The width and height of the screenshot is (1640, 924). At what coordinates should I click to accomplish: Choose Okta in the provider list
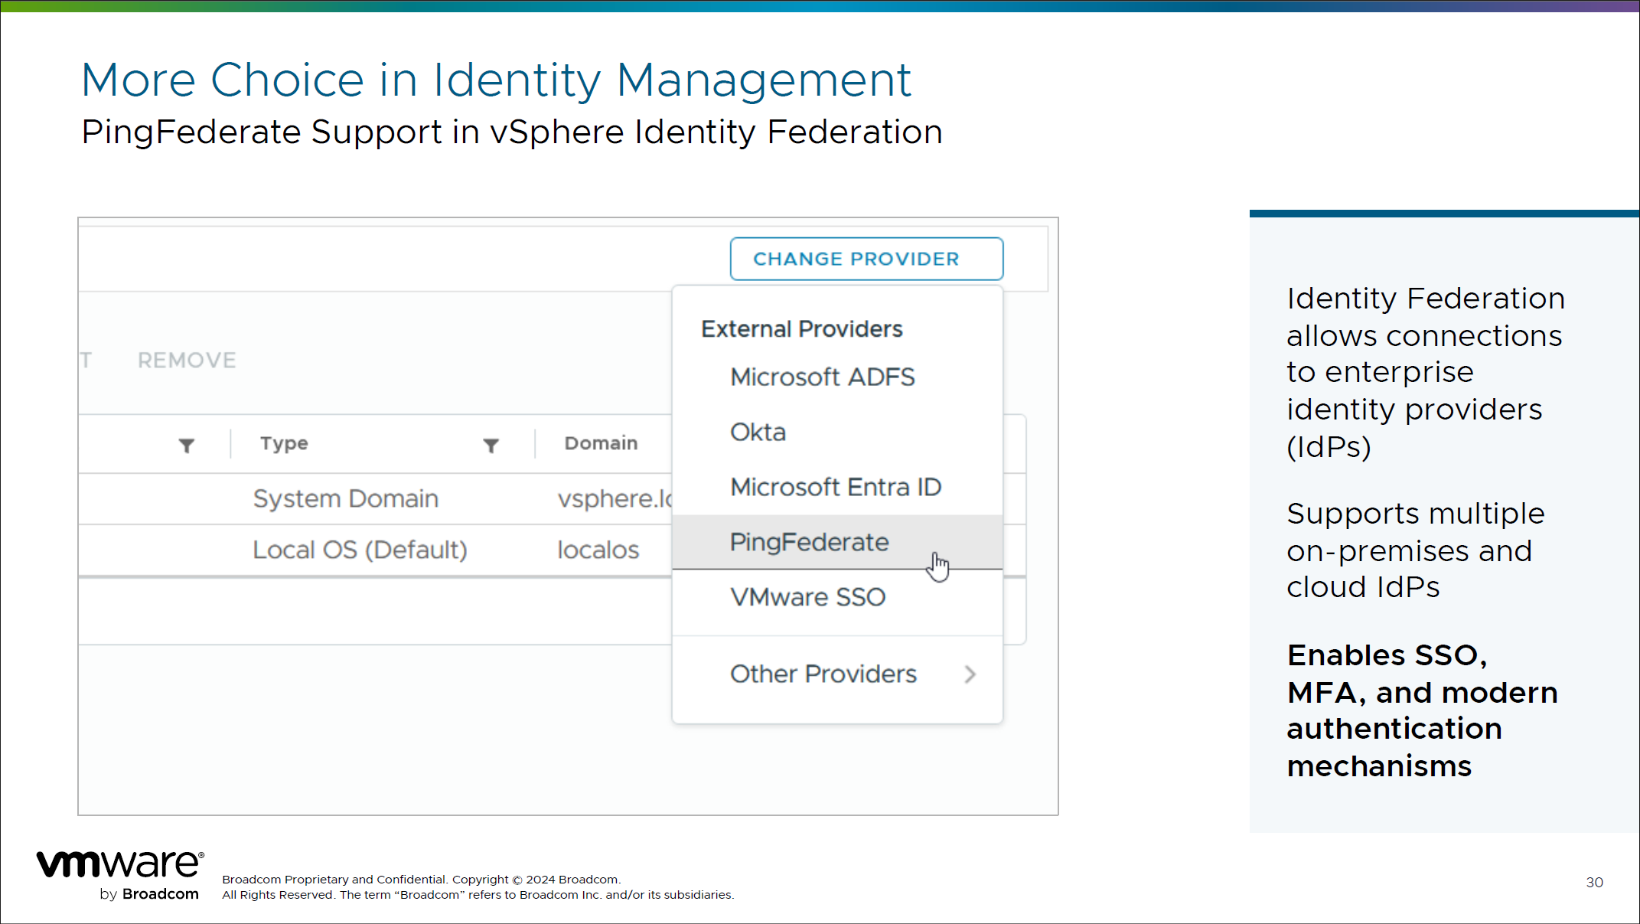pos(758,432)
